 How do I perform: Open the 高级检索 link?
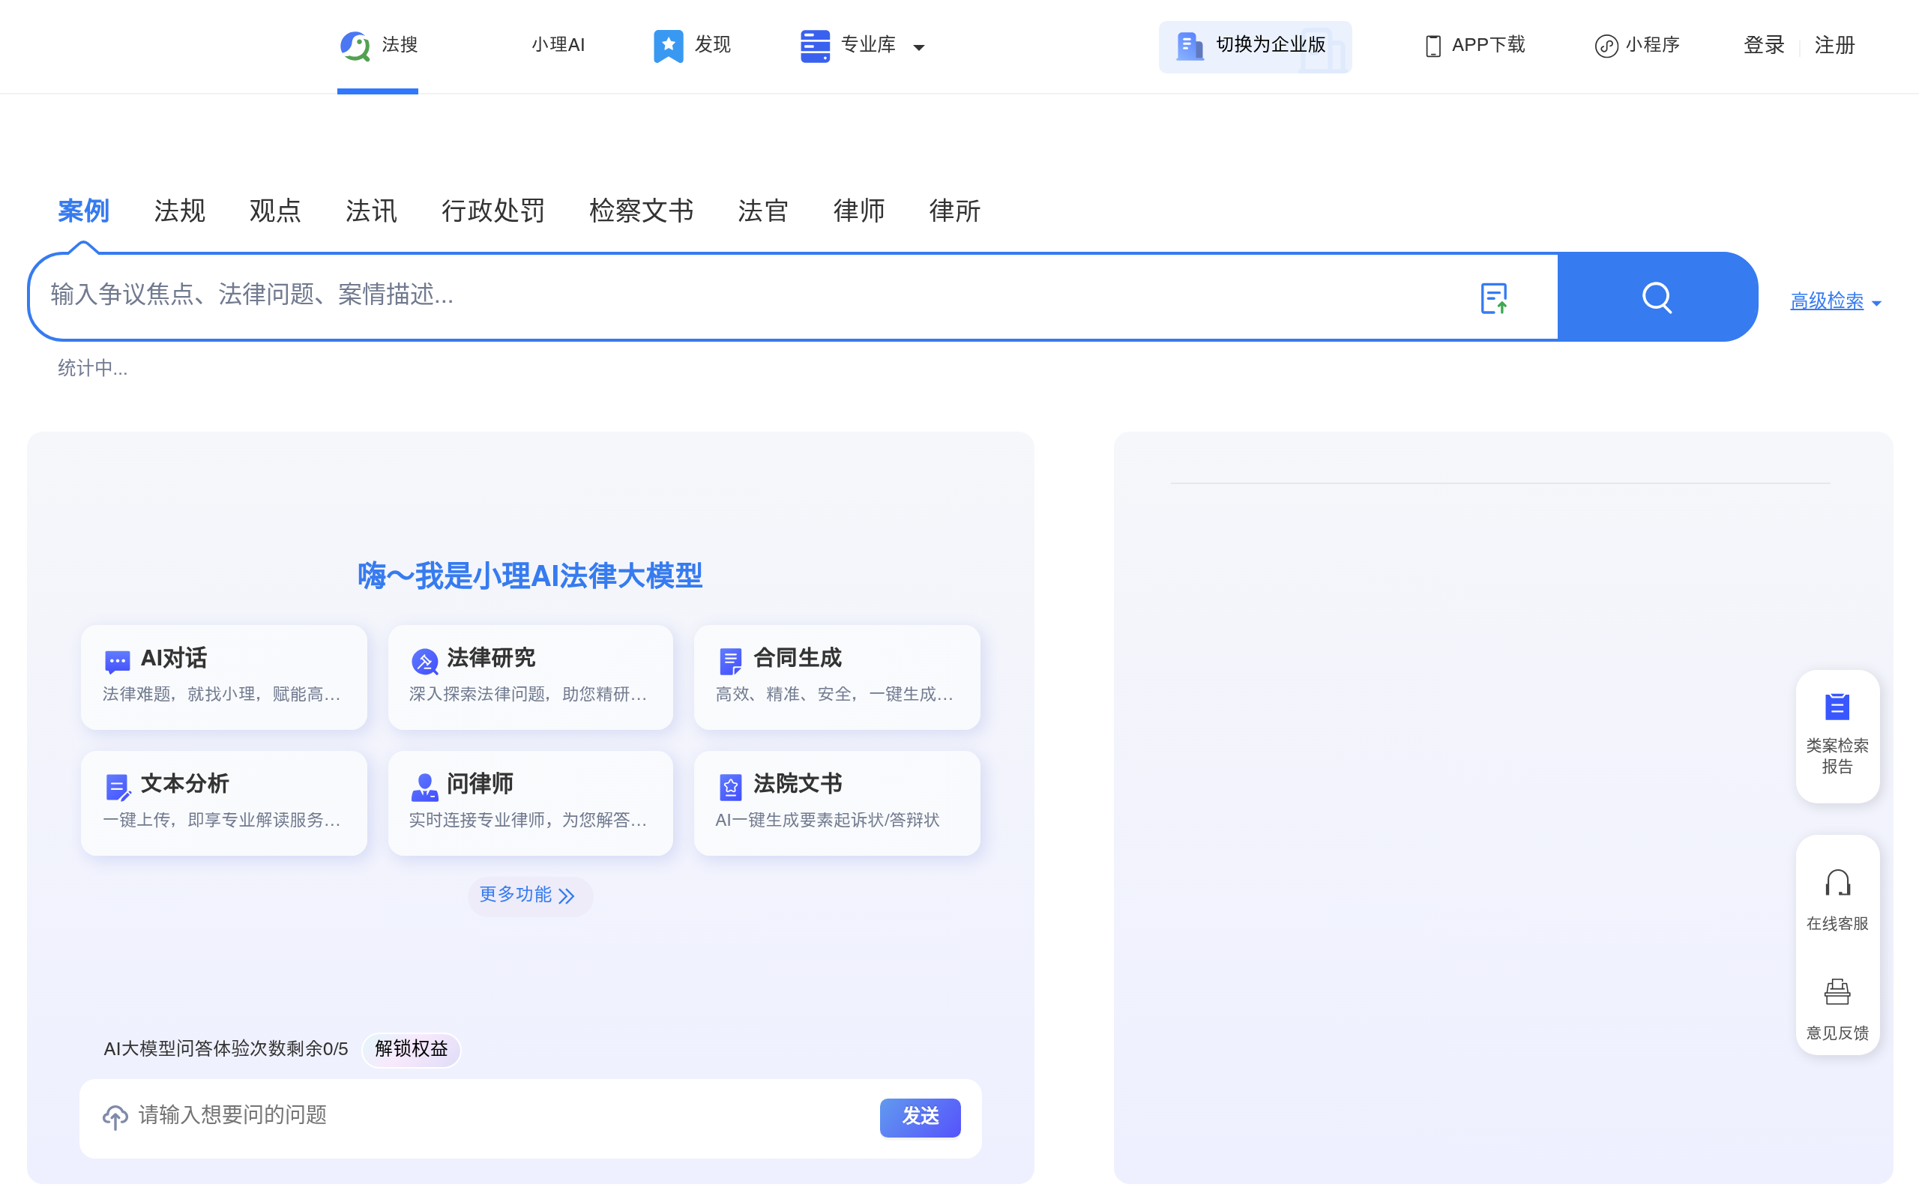pyautogui.click(x=1826, y=301)
